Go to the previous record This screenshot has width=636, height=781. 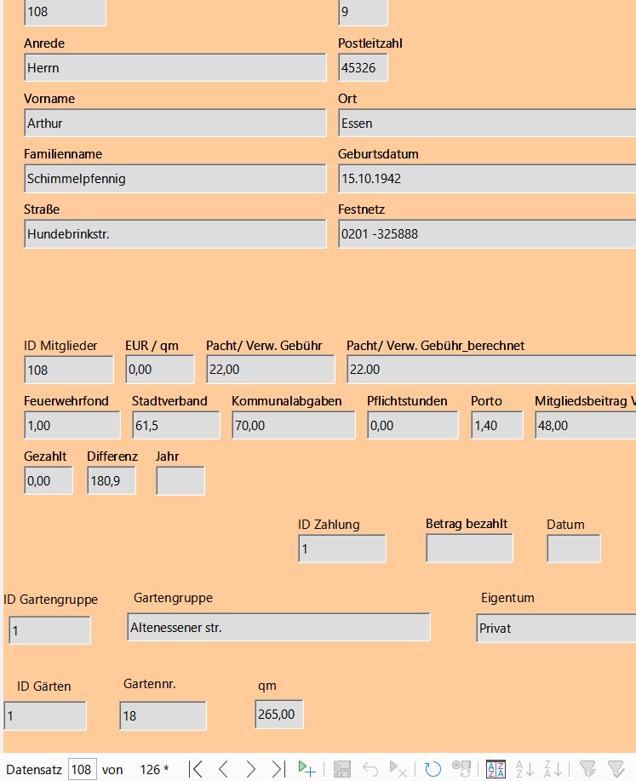point(224,769)
